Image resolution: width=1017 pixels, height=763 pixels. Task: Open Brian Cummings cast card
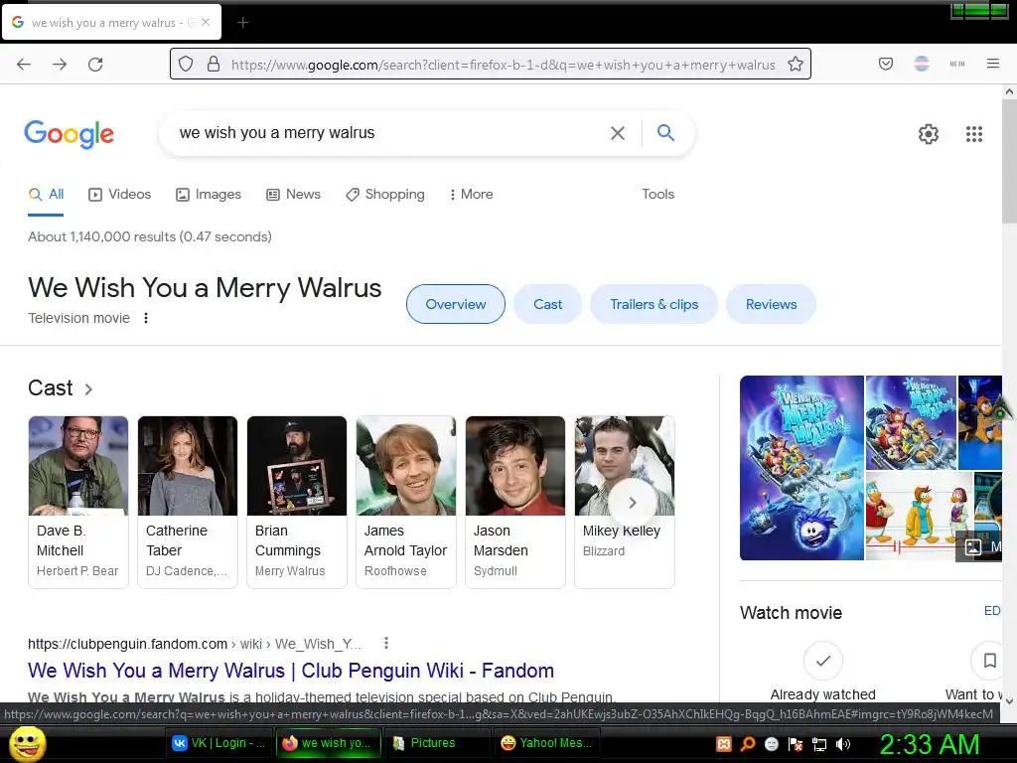click(x=296, y=502)
